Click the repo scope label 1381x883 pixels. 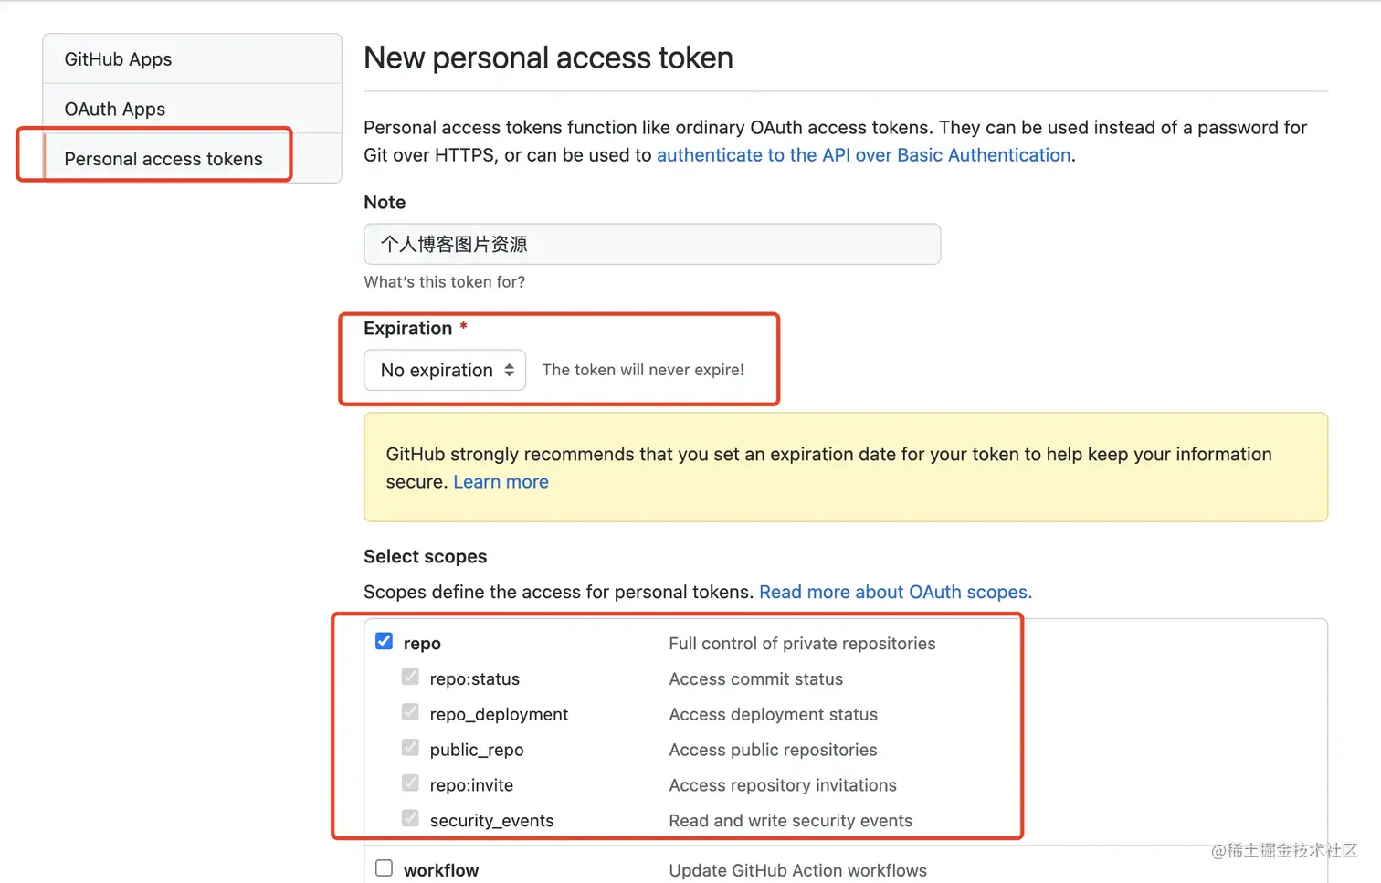(x=422, y=644)
